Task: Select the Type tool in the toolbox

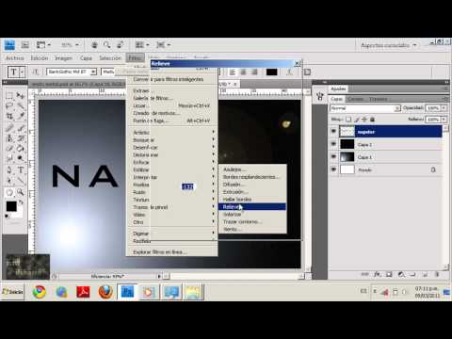Action: coord(21,170)
